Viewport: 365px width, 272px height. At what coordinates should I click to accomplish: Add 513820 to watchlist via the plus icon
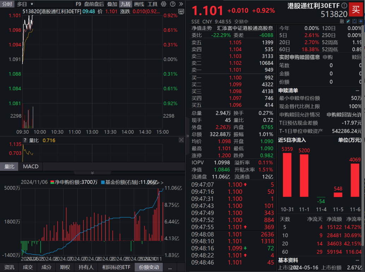tap(361, 21)
